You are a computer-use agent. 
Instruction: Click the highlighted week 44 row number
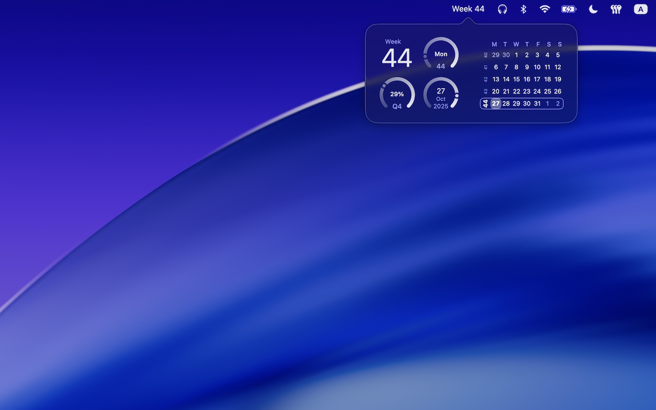[486, 104]
